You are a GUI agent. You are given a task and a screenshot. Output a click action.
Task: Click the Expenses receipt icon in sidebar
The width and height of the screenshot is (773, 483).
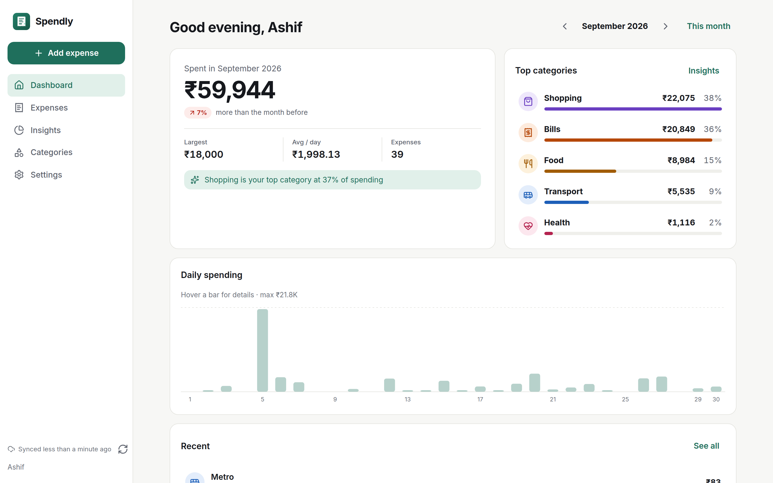tap(19, 108)
